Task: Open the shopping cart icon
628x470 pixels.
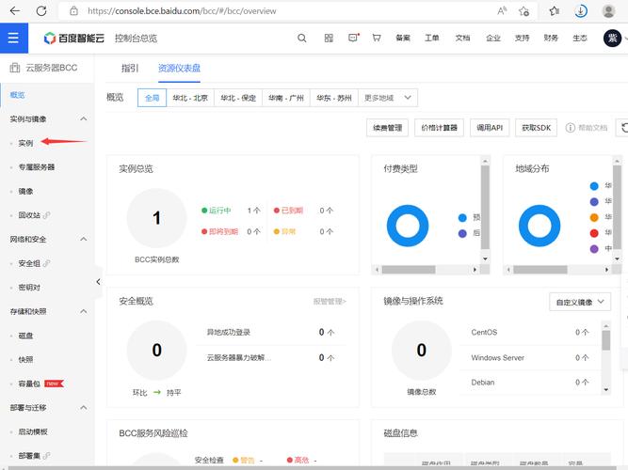Action: pos(377,38)
